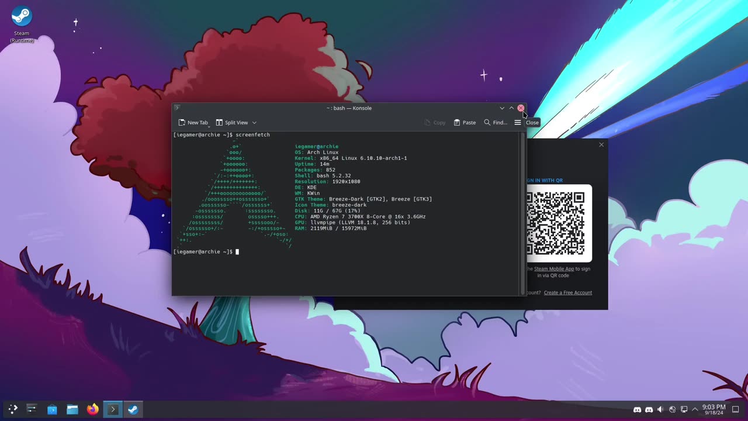Click the 'Icon Theme: breeze-dark' line
The height and width of the screenshot is (421, 748).
331,205
